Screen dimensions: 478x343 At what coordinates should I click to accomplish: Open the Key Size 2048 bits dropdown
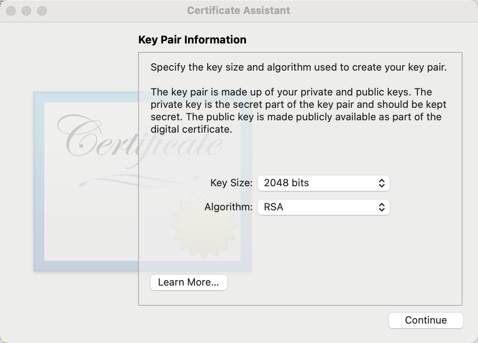pyautogui.click(x=323, y=183)
